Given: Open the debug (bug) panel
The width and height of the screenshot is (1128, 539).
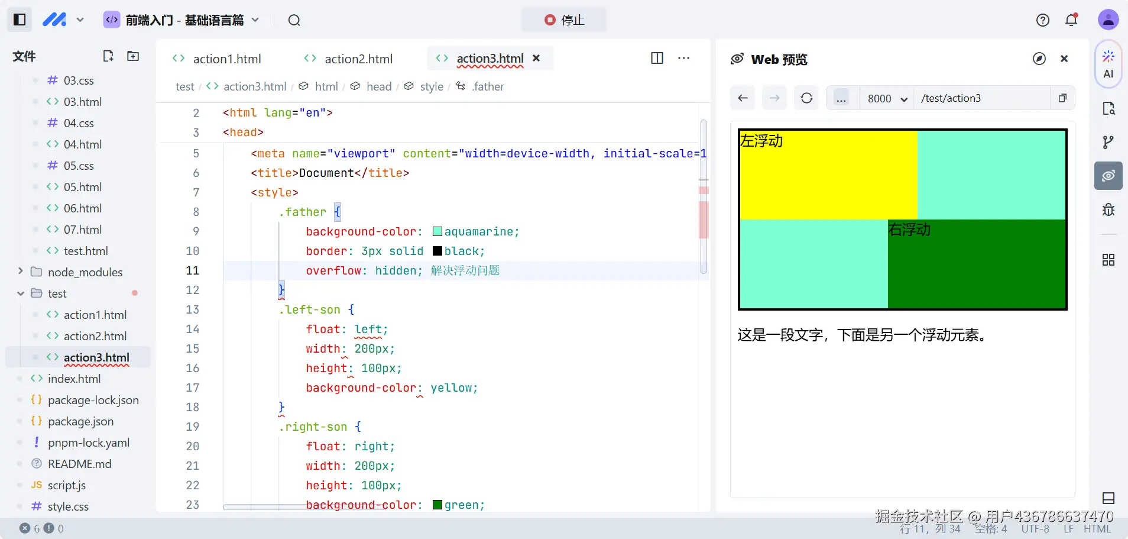Looking at the screenshot, I should coord(1108,209).
